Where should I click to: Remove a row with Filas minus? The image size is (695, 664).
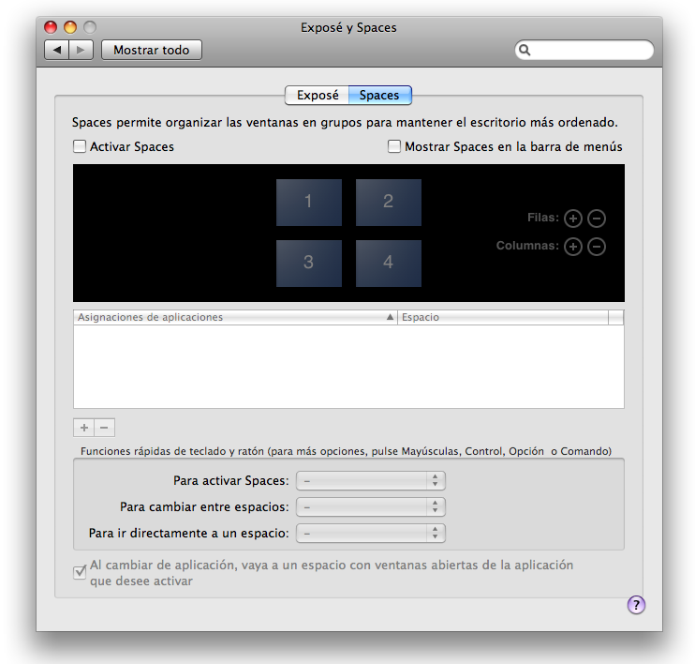[x=597, y=219]
